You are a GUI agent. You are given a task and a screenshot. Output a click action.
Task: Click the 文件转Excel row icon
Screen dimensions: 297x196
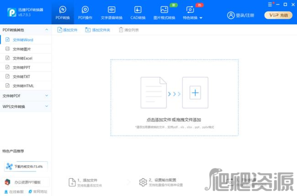[x=7, y=58]
